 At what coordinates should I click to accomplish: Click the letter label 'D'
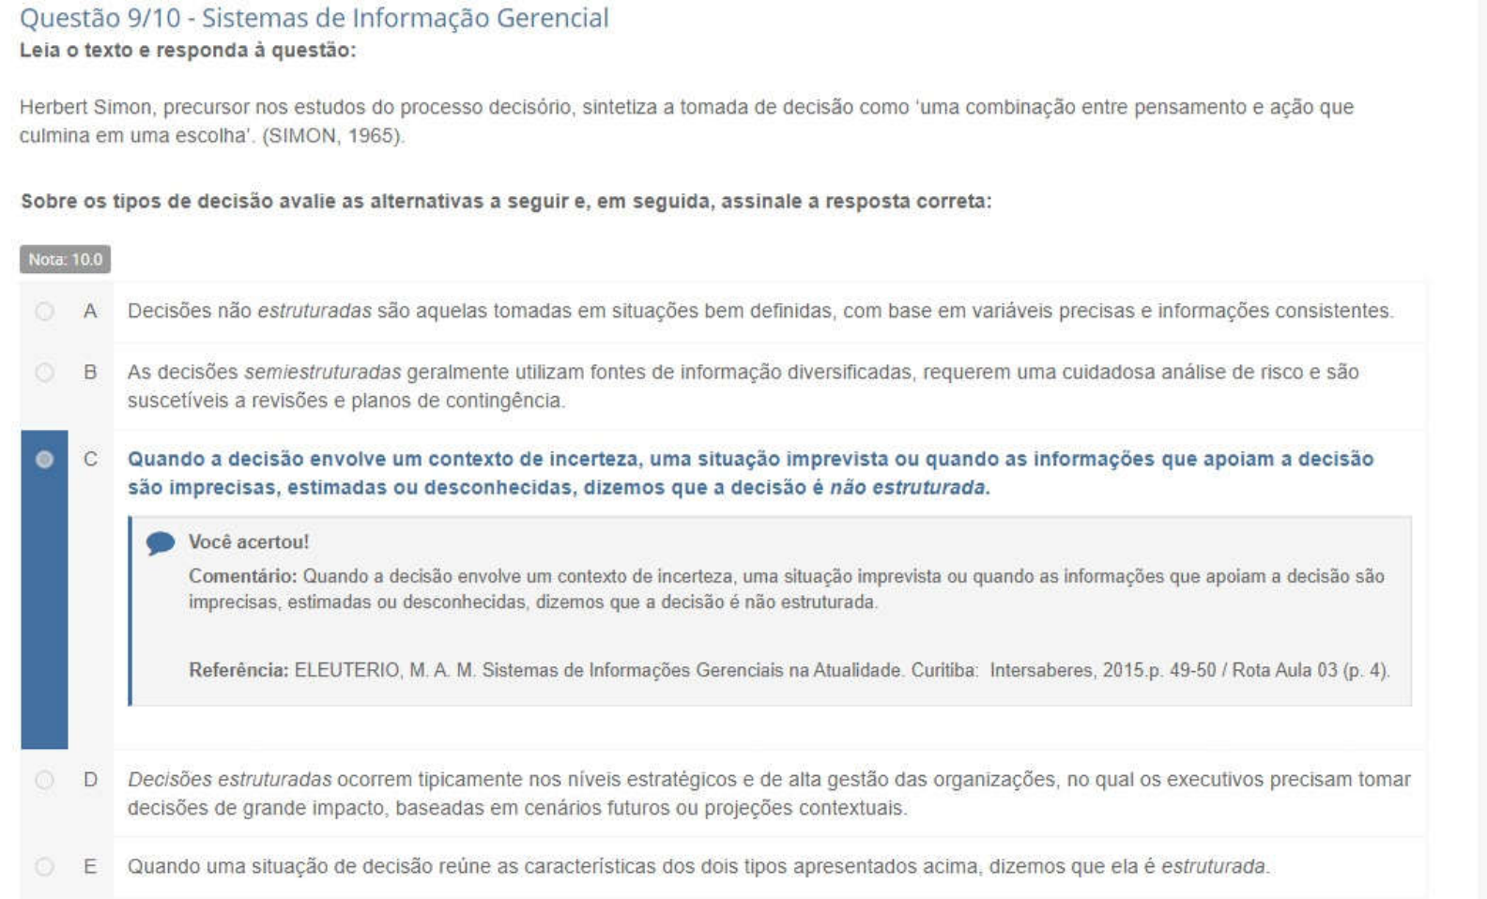point(90,780)
